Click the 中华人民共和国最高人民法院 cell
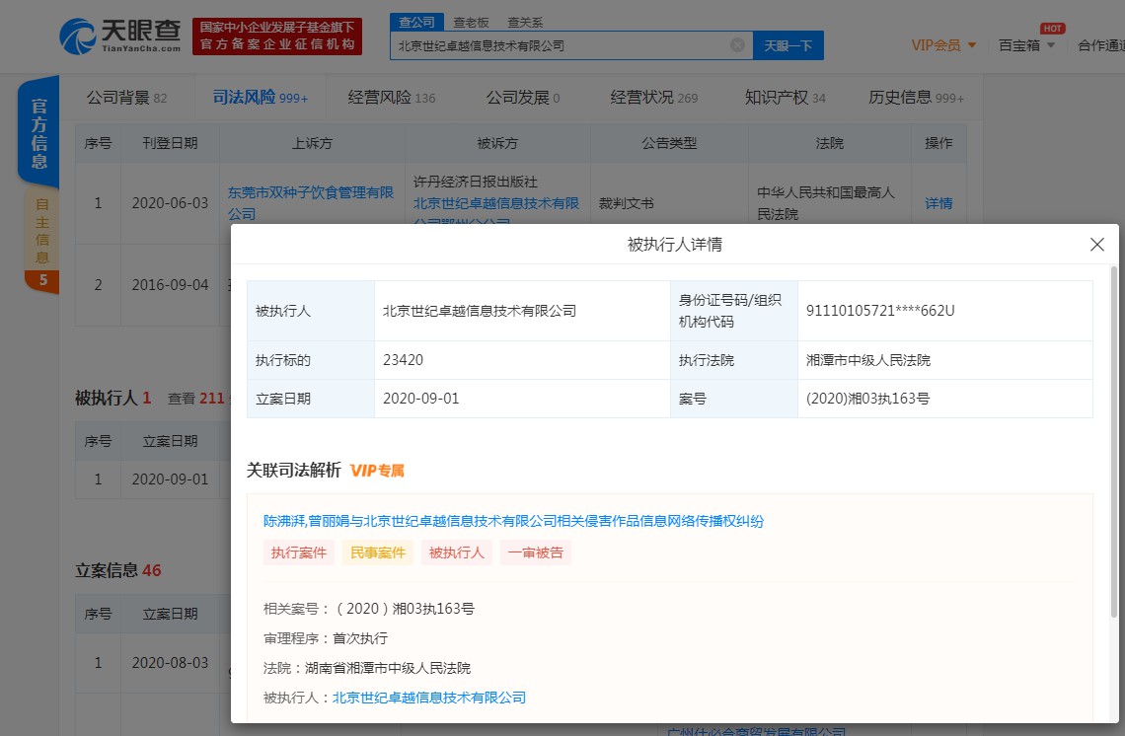This screenshot has height=736, width=1125. coord(829,203)
